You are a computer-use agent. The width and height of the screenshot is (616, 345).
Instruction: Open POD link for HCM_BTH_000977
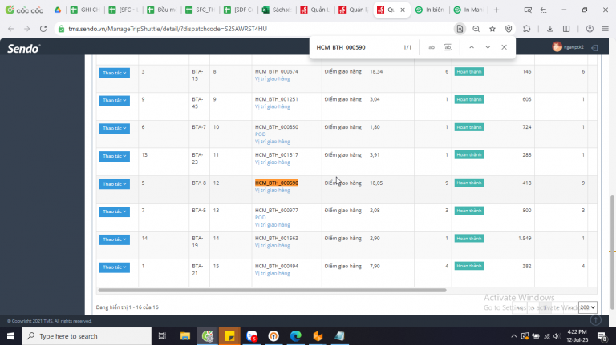261,217
